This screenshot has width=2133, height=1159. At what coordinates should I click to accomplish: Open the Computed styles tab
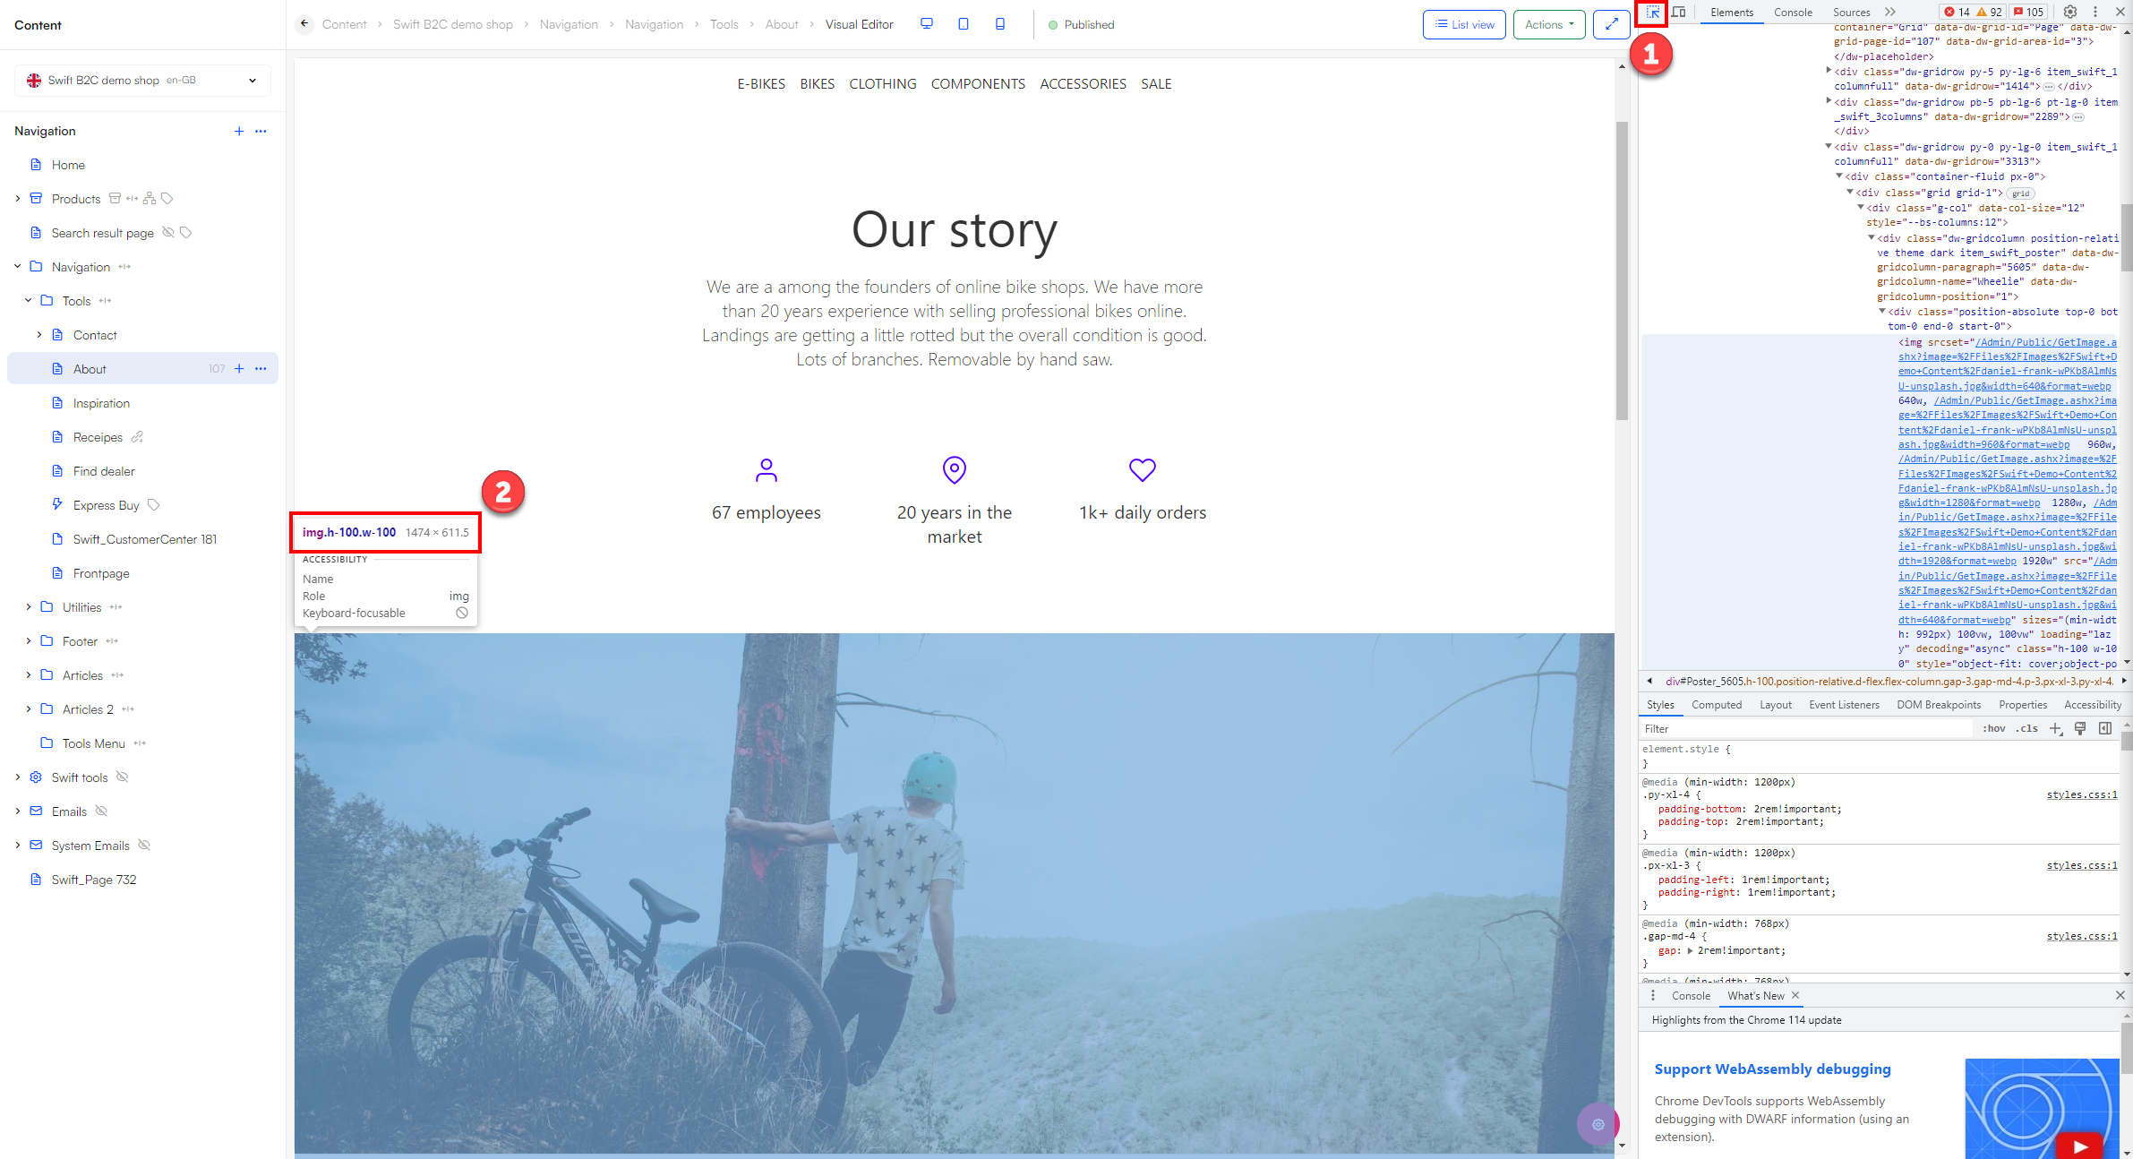(x=1716, y=705)
